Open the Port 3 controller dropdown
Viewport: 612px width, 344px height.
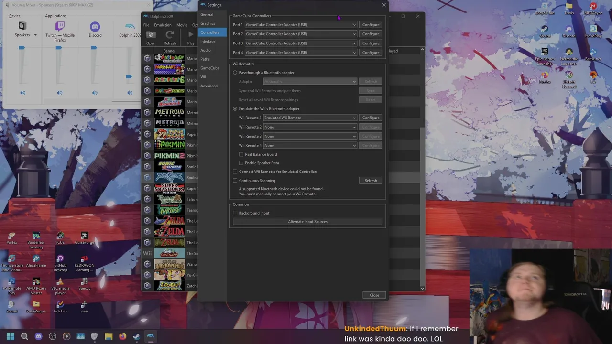pos(301,43)
